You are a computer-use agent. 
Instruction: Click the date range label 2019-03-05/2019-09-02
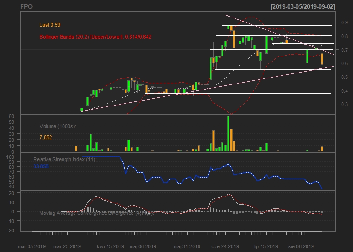pos(303,7)
